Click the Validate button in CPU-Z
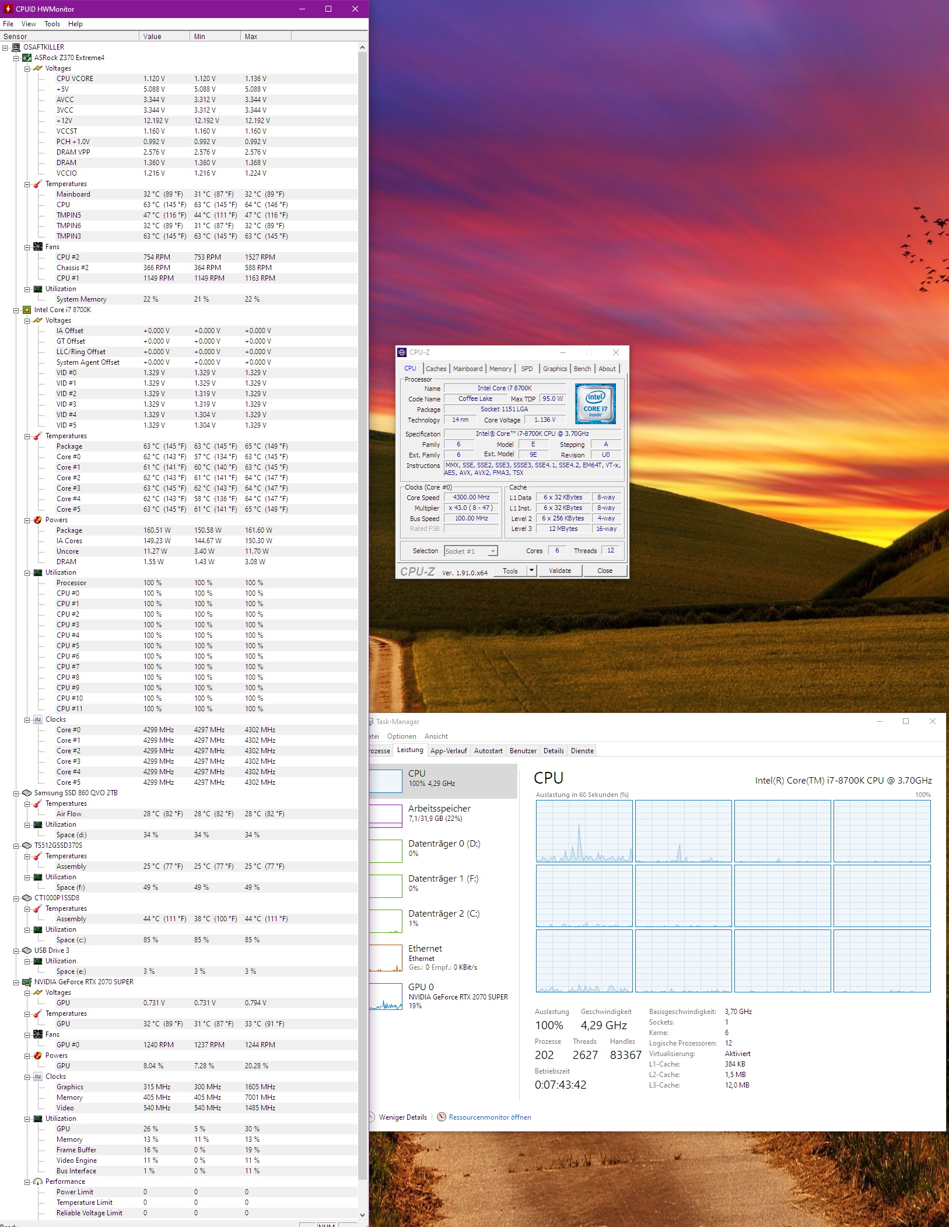Image resolution: width=949 pixels, height=1227 pixels. coord(560,571)
